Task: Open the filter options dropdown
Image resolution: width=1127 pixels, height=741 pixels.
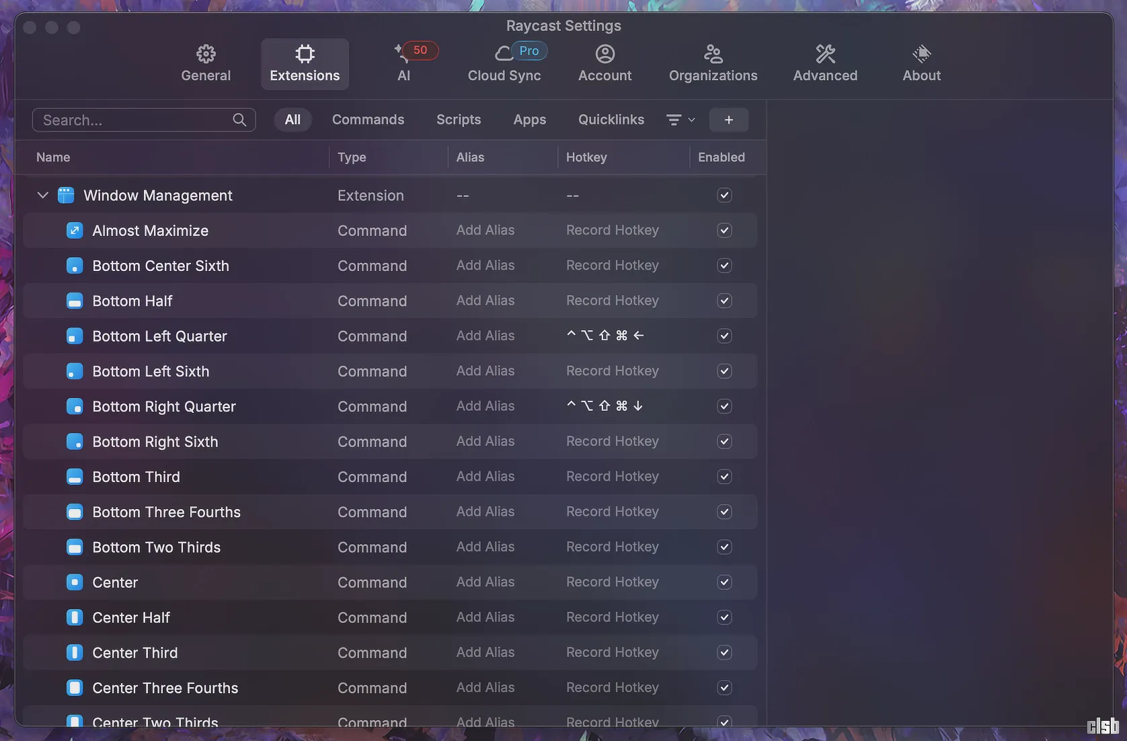Action: [x=681, y=120]
